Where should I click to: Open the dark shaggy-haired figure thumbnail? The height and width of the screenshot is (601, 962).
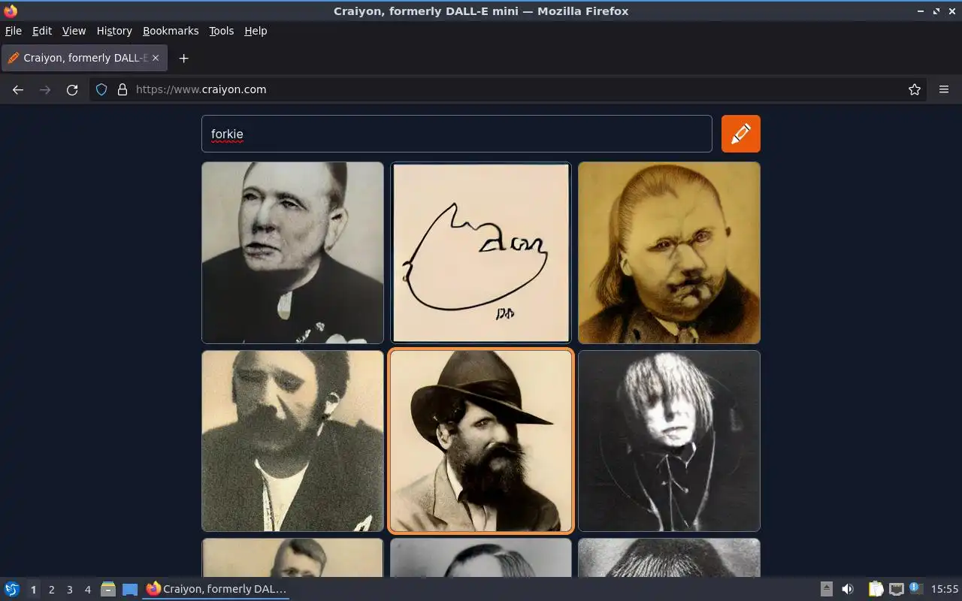(669, 441)
